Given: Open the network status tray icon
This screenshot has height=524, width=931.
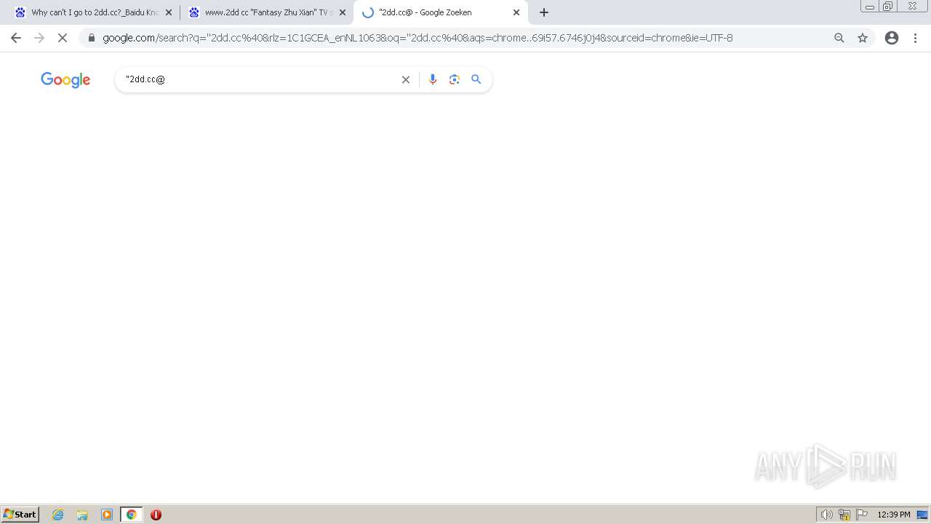Looking at the screenshot, I should (844, 515).
